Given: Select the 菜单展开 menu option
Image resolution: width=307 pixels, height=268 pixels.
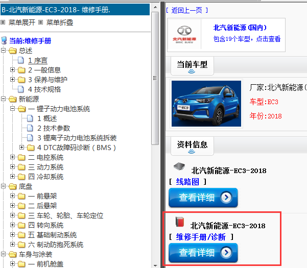Looking at the screenshot, I should point(22,22).
